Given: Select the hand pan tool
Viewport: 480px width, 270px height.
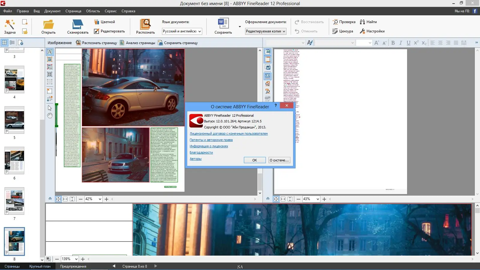Looking at the screenshot, I should click(50, 115).
